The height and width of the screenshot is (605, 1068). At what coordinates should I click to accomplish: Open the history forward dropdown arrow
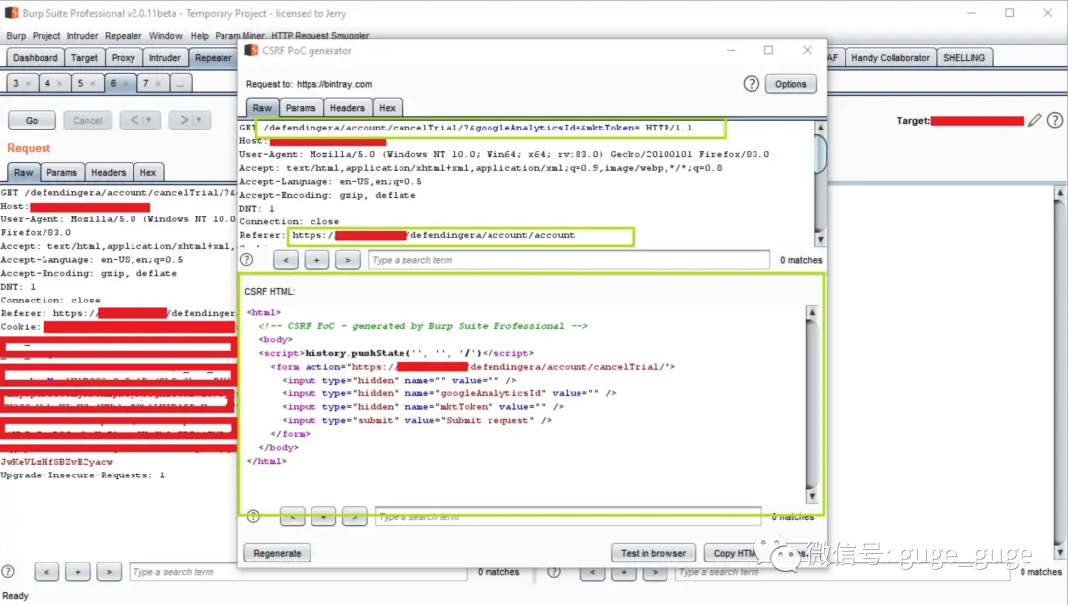[x=198, y=120]
